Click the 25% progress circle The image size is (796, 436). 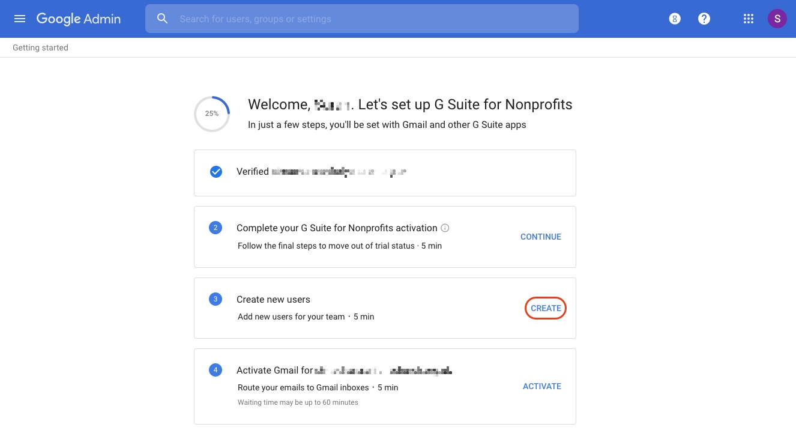(x=212, y=114)
